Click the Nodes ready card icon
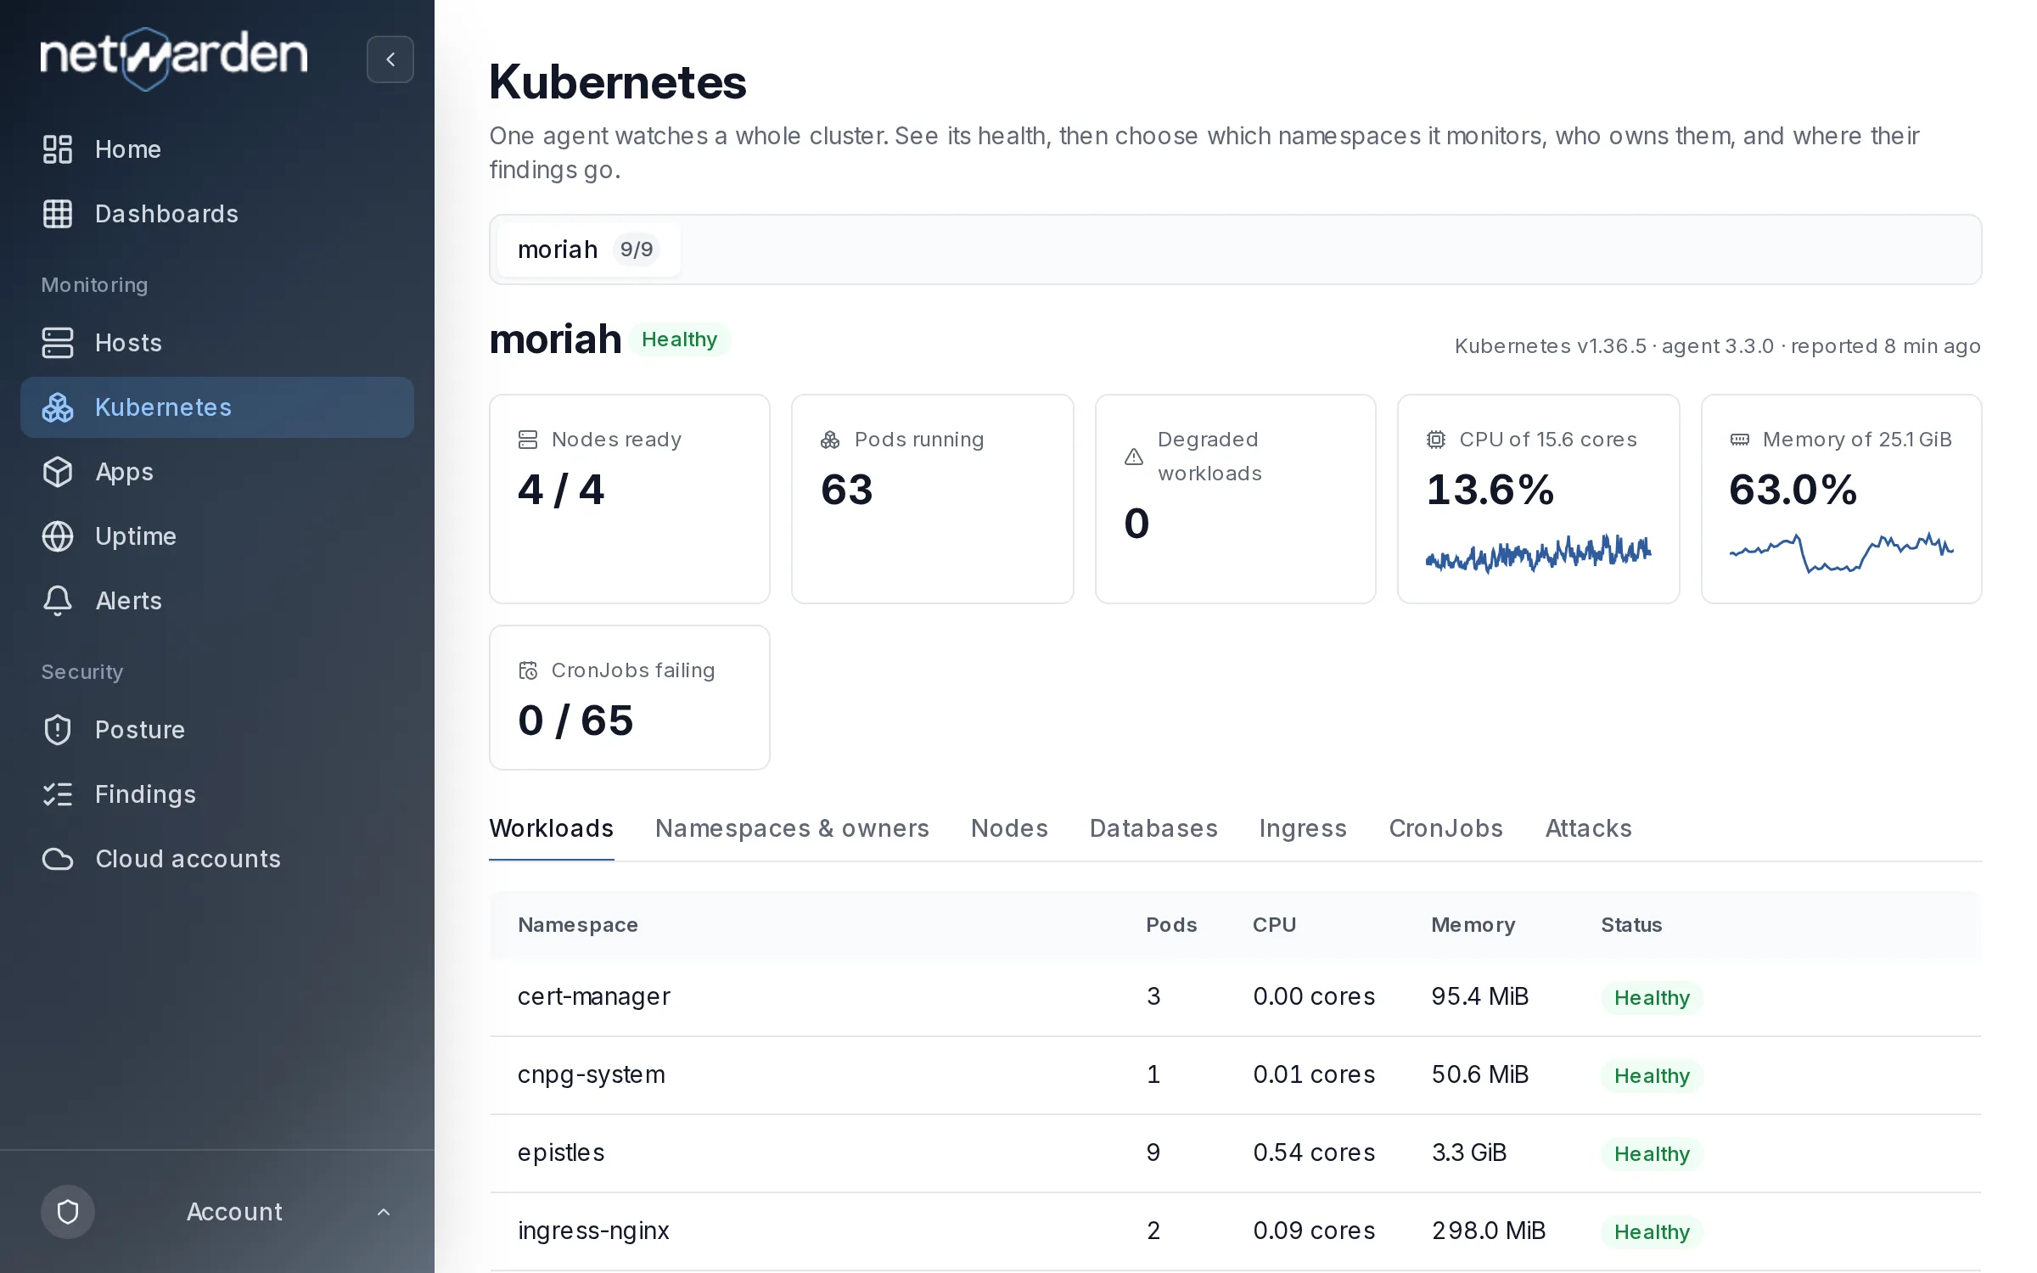Image resolution: width=2037 pixels, height=1273 pixels. [x=528, y=440]
